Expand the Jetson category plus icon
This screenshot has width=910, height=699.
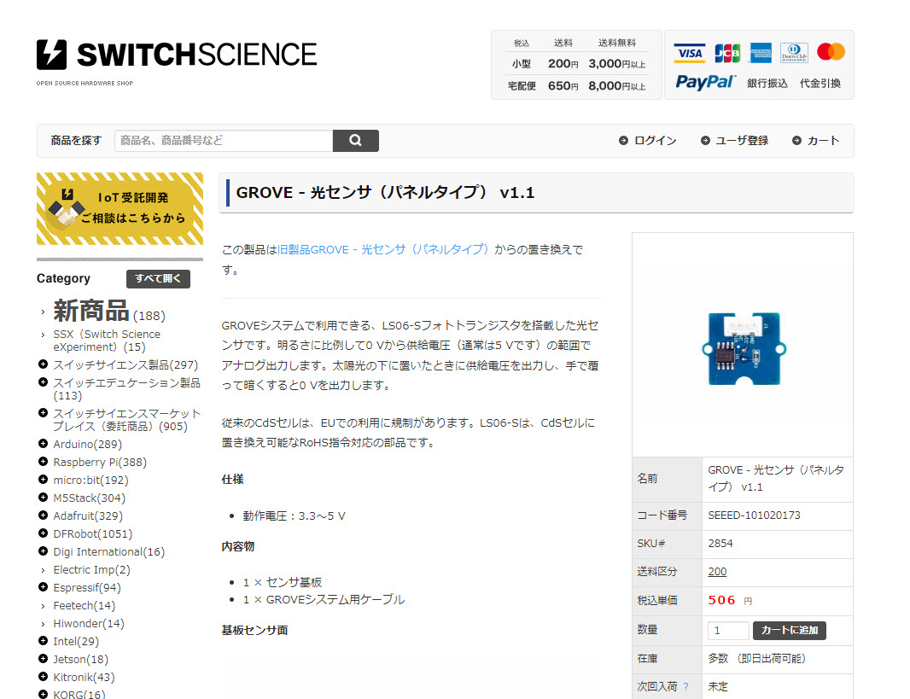(x=43, y=659)
